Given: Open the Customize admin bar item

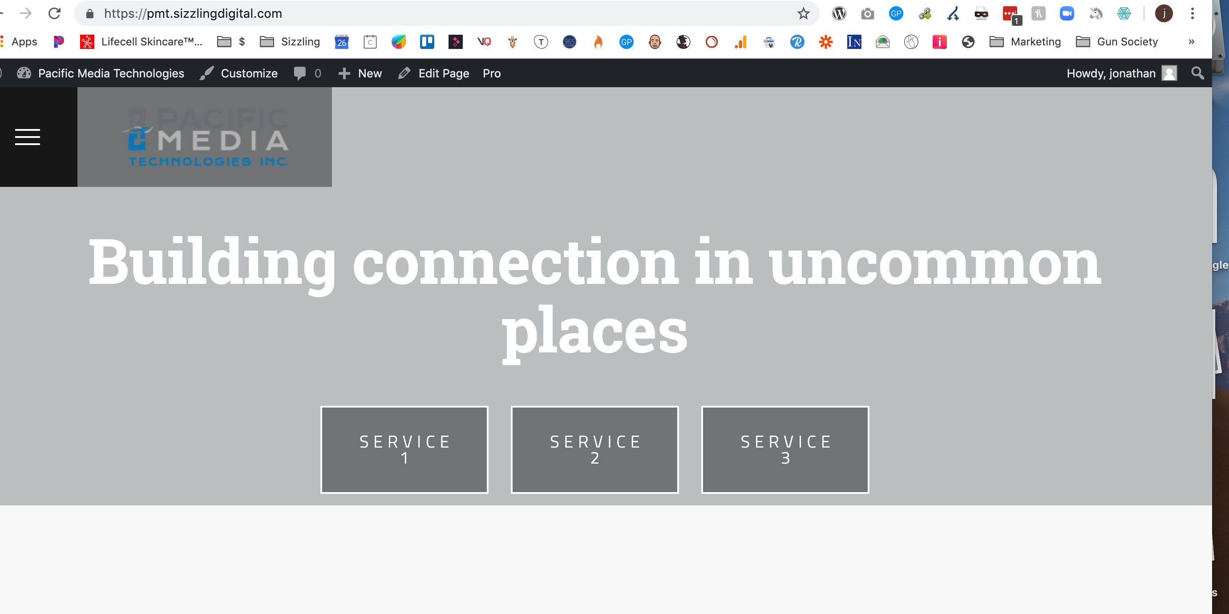Looking at the screenshot, I should click(x=239, y=73).
